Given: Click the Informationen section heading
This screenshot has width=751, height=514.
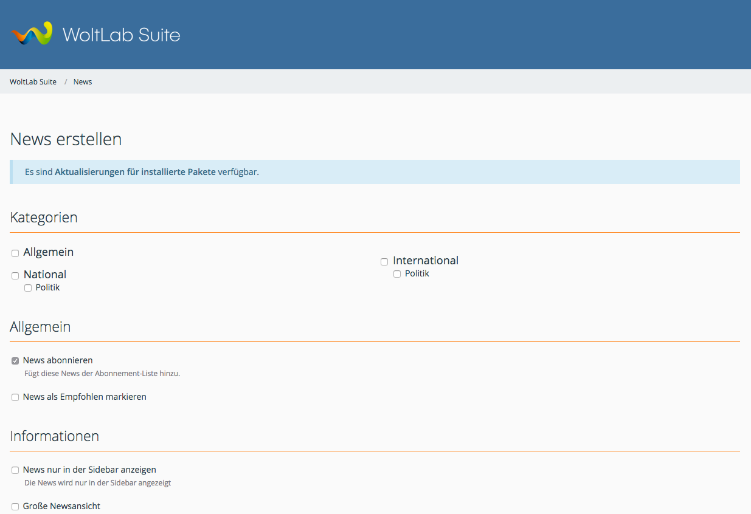Looking at the screenshot, I should click(54, 436).
